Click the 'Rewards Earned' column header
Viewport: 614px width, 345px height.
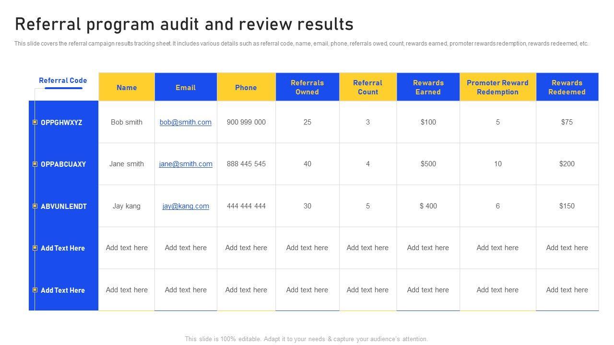(x=428, y=87)
